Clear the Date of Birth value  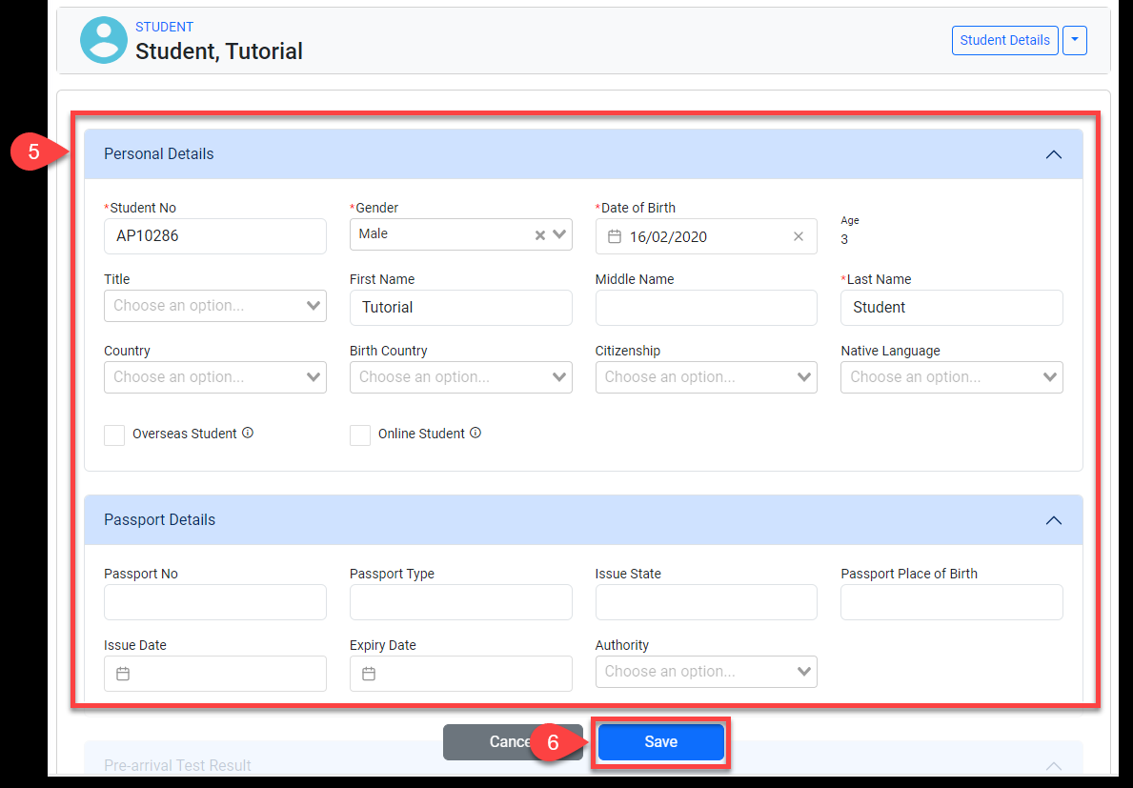click(799, 236)
